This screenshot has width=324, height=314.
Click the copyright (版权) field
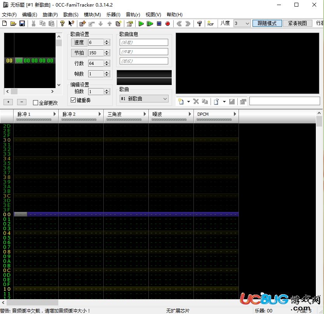point(144,61)
